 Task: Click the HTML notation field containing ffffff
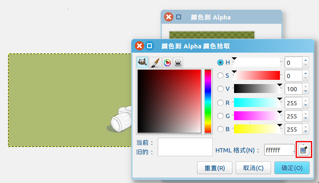pyautogui.click(x=279, y=150)
